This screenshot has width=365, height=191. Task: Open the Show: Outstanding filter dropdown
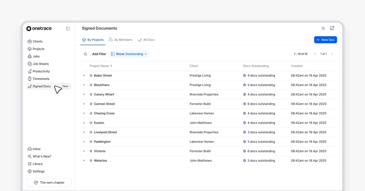(129, 54)
